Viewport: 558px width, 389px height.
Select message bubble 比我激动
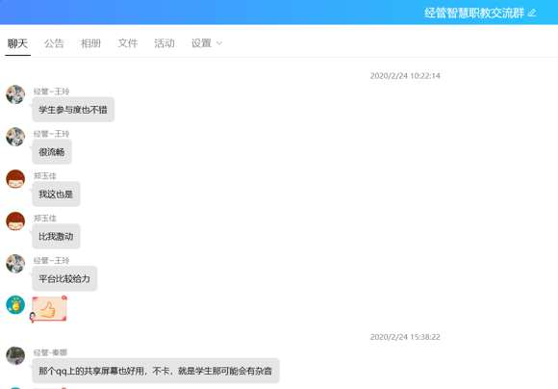[56, 237]
